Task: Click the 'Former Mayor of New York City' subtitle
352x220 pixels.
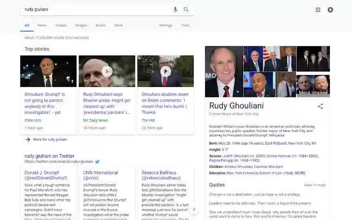Action: [234, 114]
